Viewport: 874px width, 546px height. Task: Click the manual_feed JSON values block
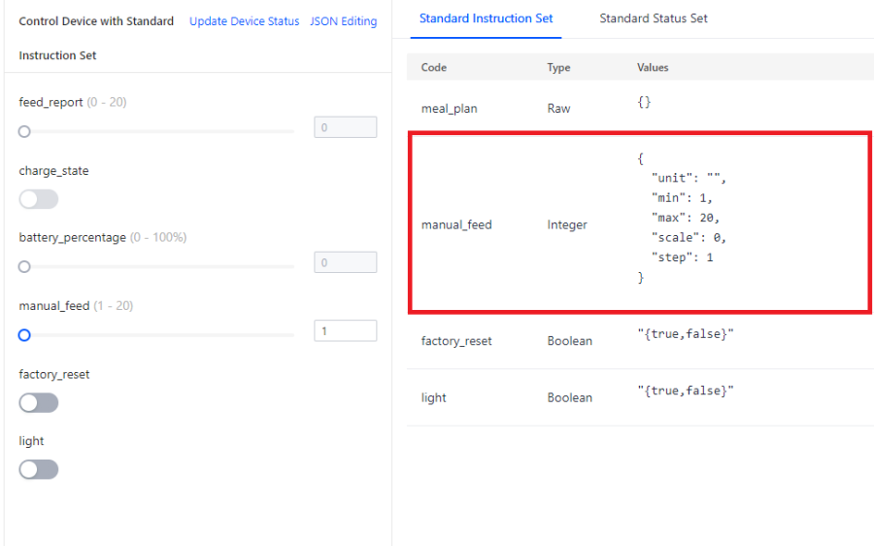tap(683, 218)
